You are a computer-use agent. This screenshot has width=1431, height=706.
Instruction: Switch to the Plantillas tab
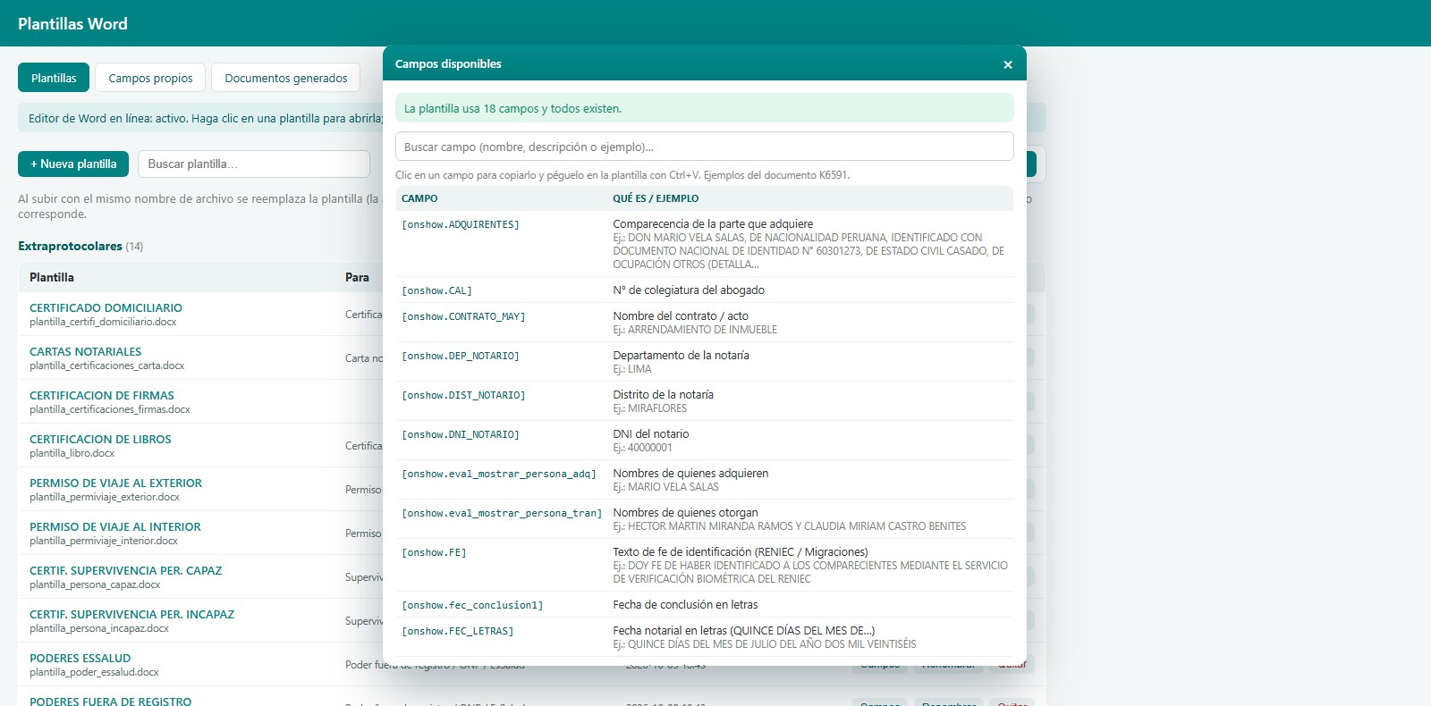pos(54,78)
